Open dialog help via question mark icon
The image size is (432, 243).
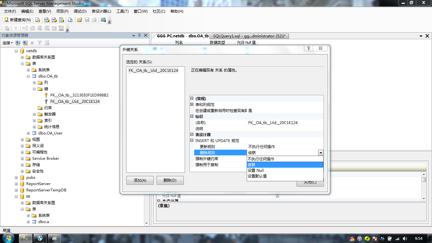click(x=308, y=48)
